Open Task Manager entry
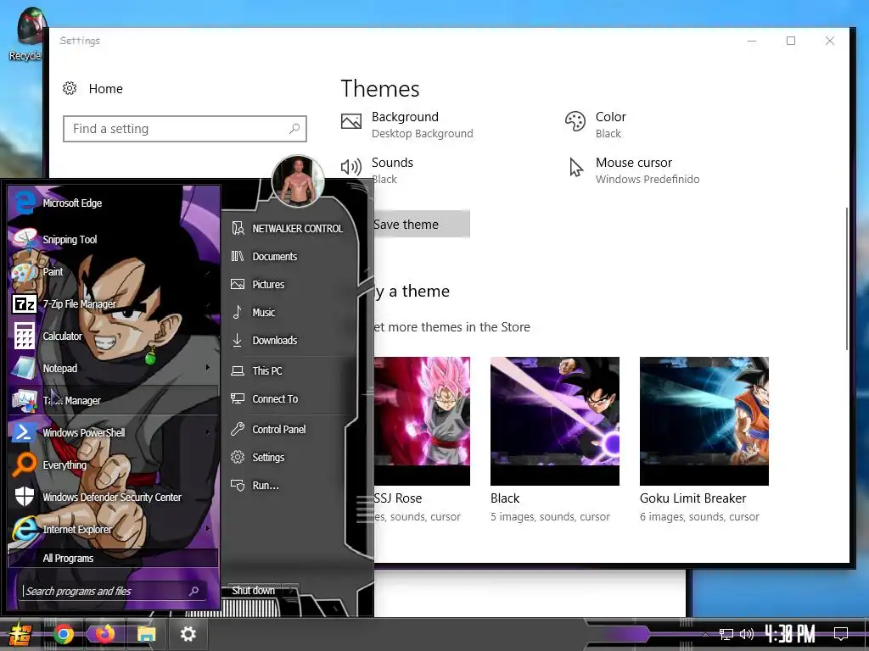 pyautogui.click(x=114, y=400)
